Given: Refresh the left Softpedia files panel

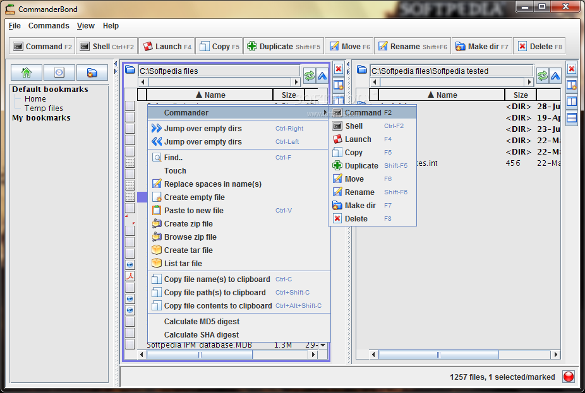Looking at the screenshot, I should click(x=310, y=76).
